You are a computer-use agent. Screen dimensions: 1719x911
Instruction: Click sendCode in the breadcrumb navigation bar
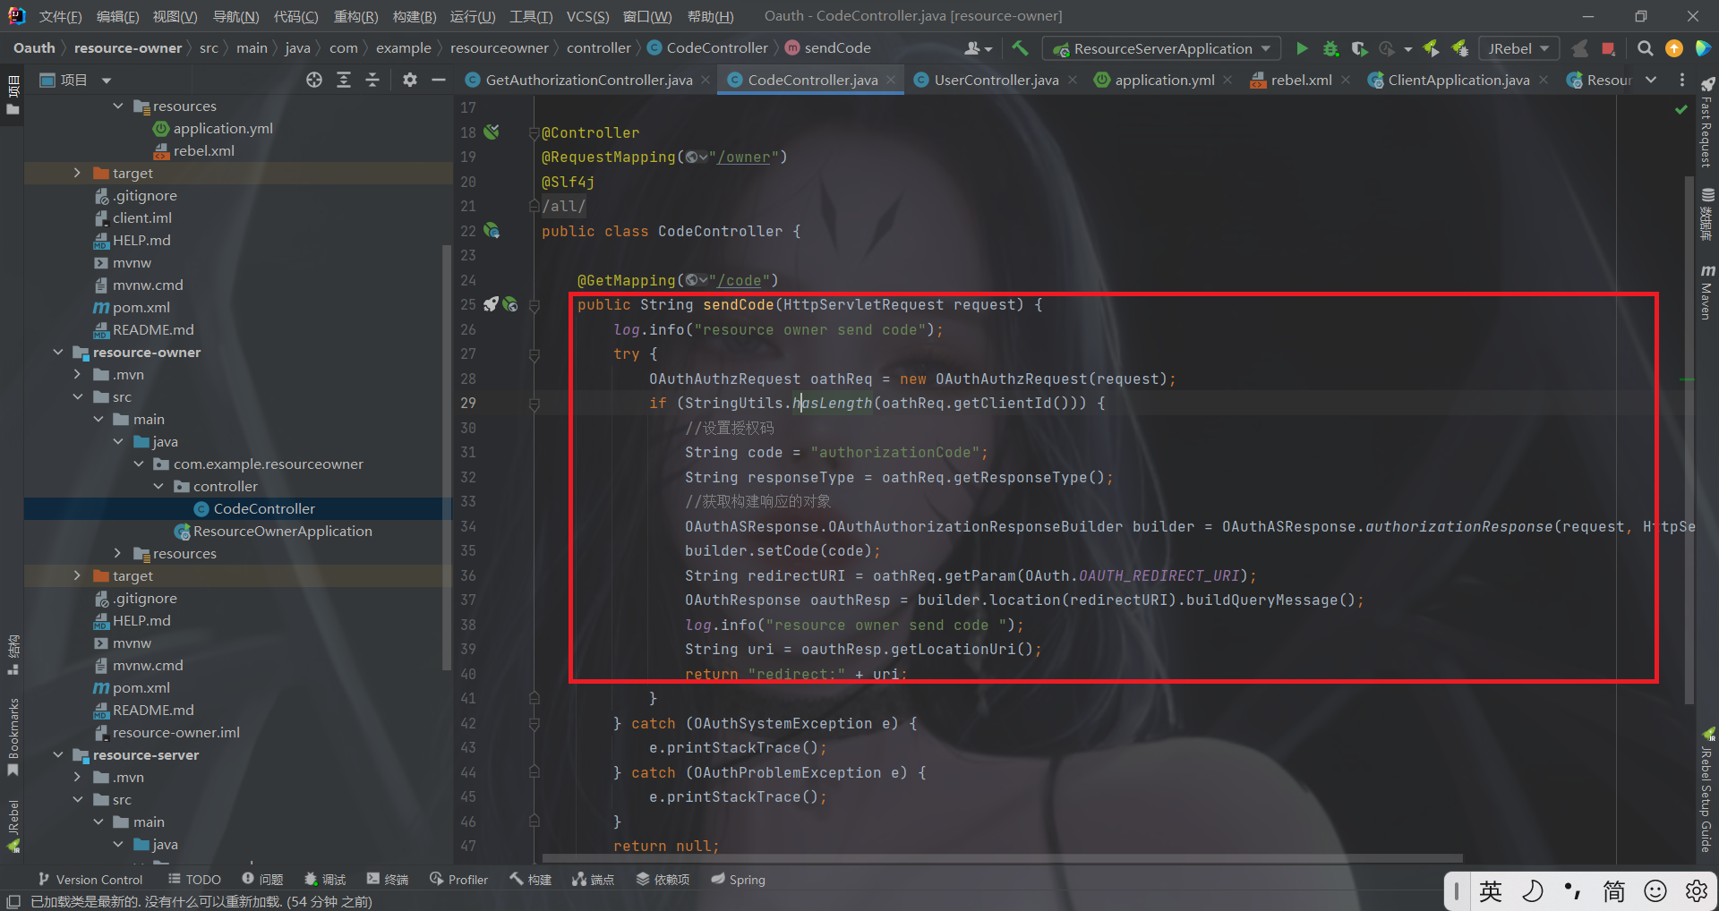click(x=836, y=47)
